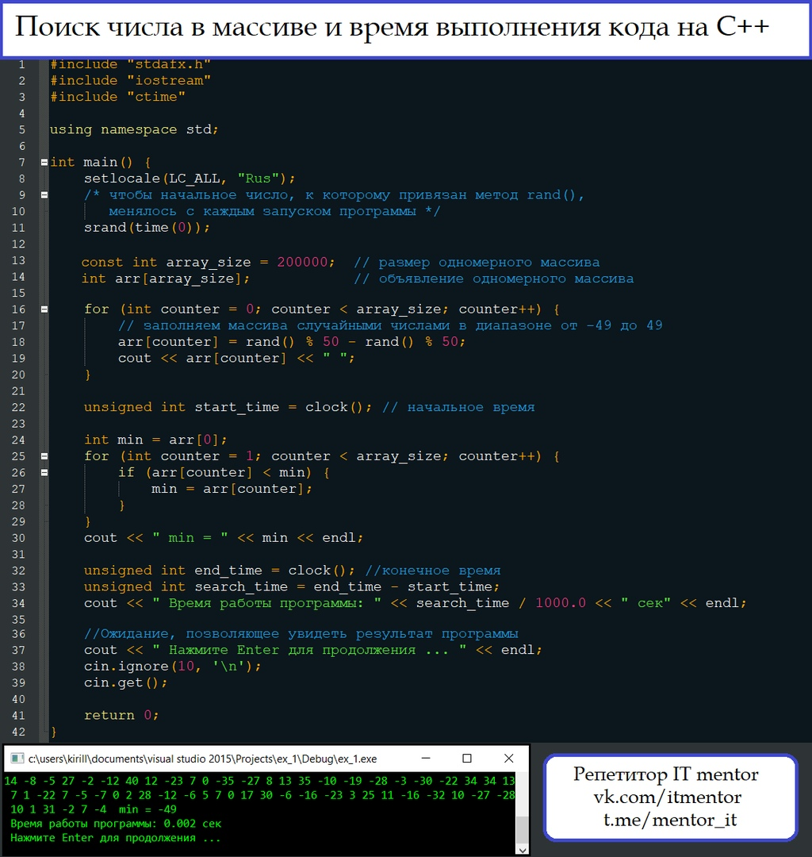Click 'Время работы программы: 0.002 сек' console line
This screenshot has width=812, height=857.
pyautogui.click(x=116, y=824)
